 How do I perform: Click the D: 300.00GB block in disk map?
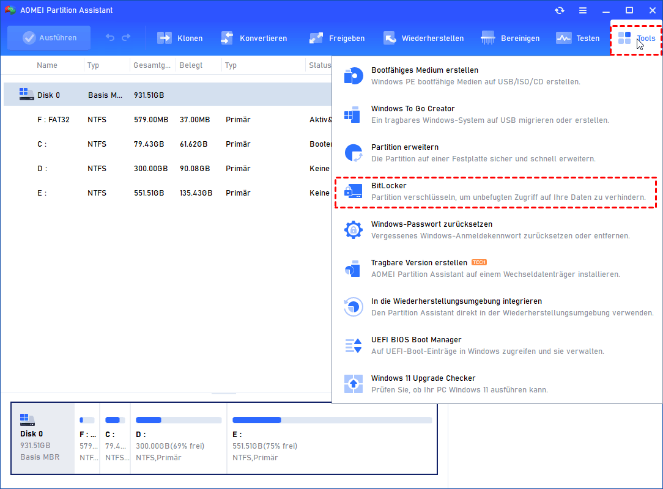pos(179,438)
